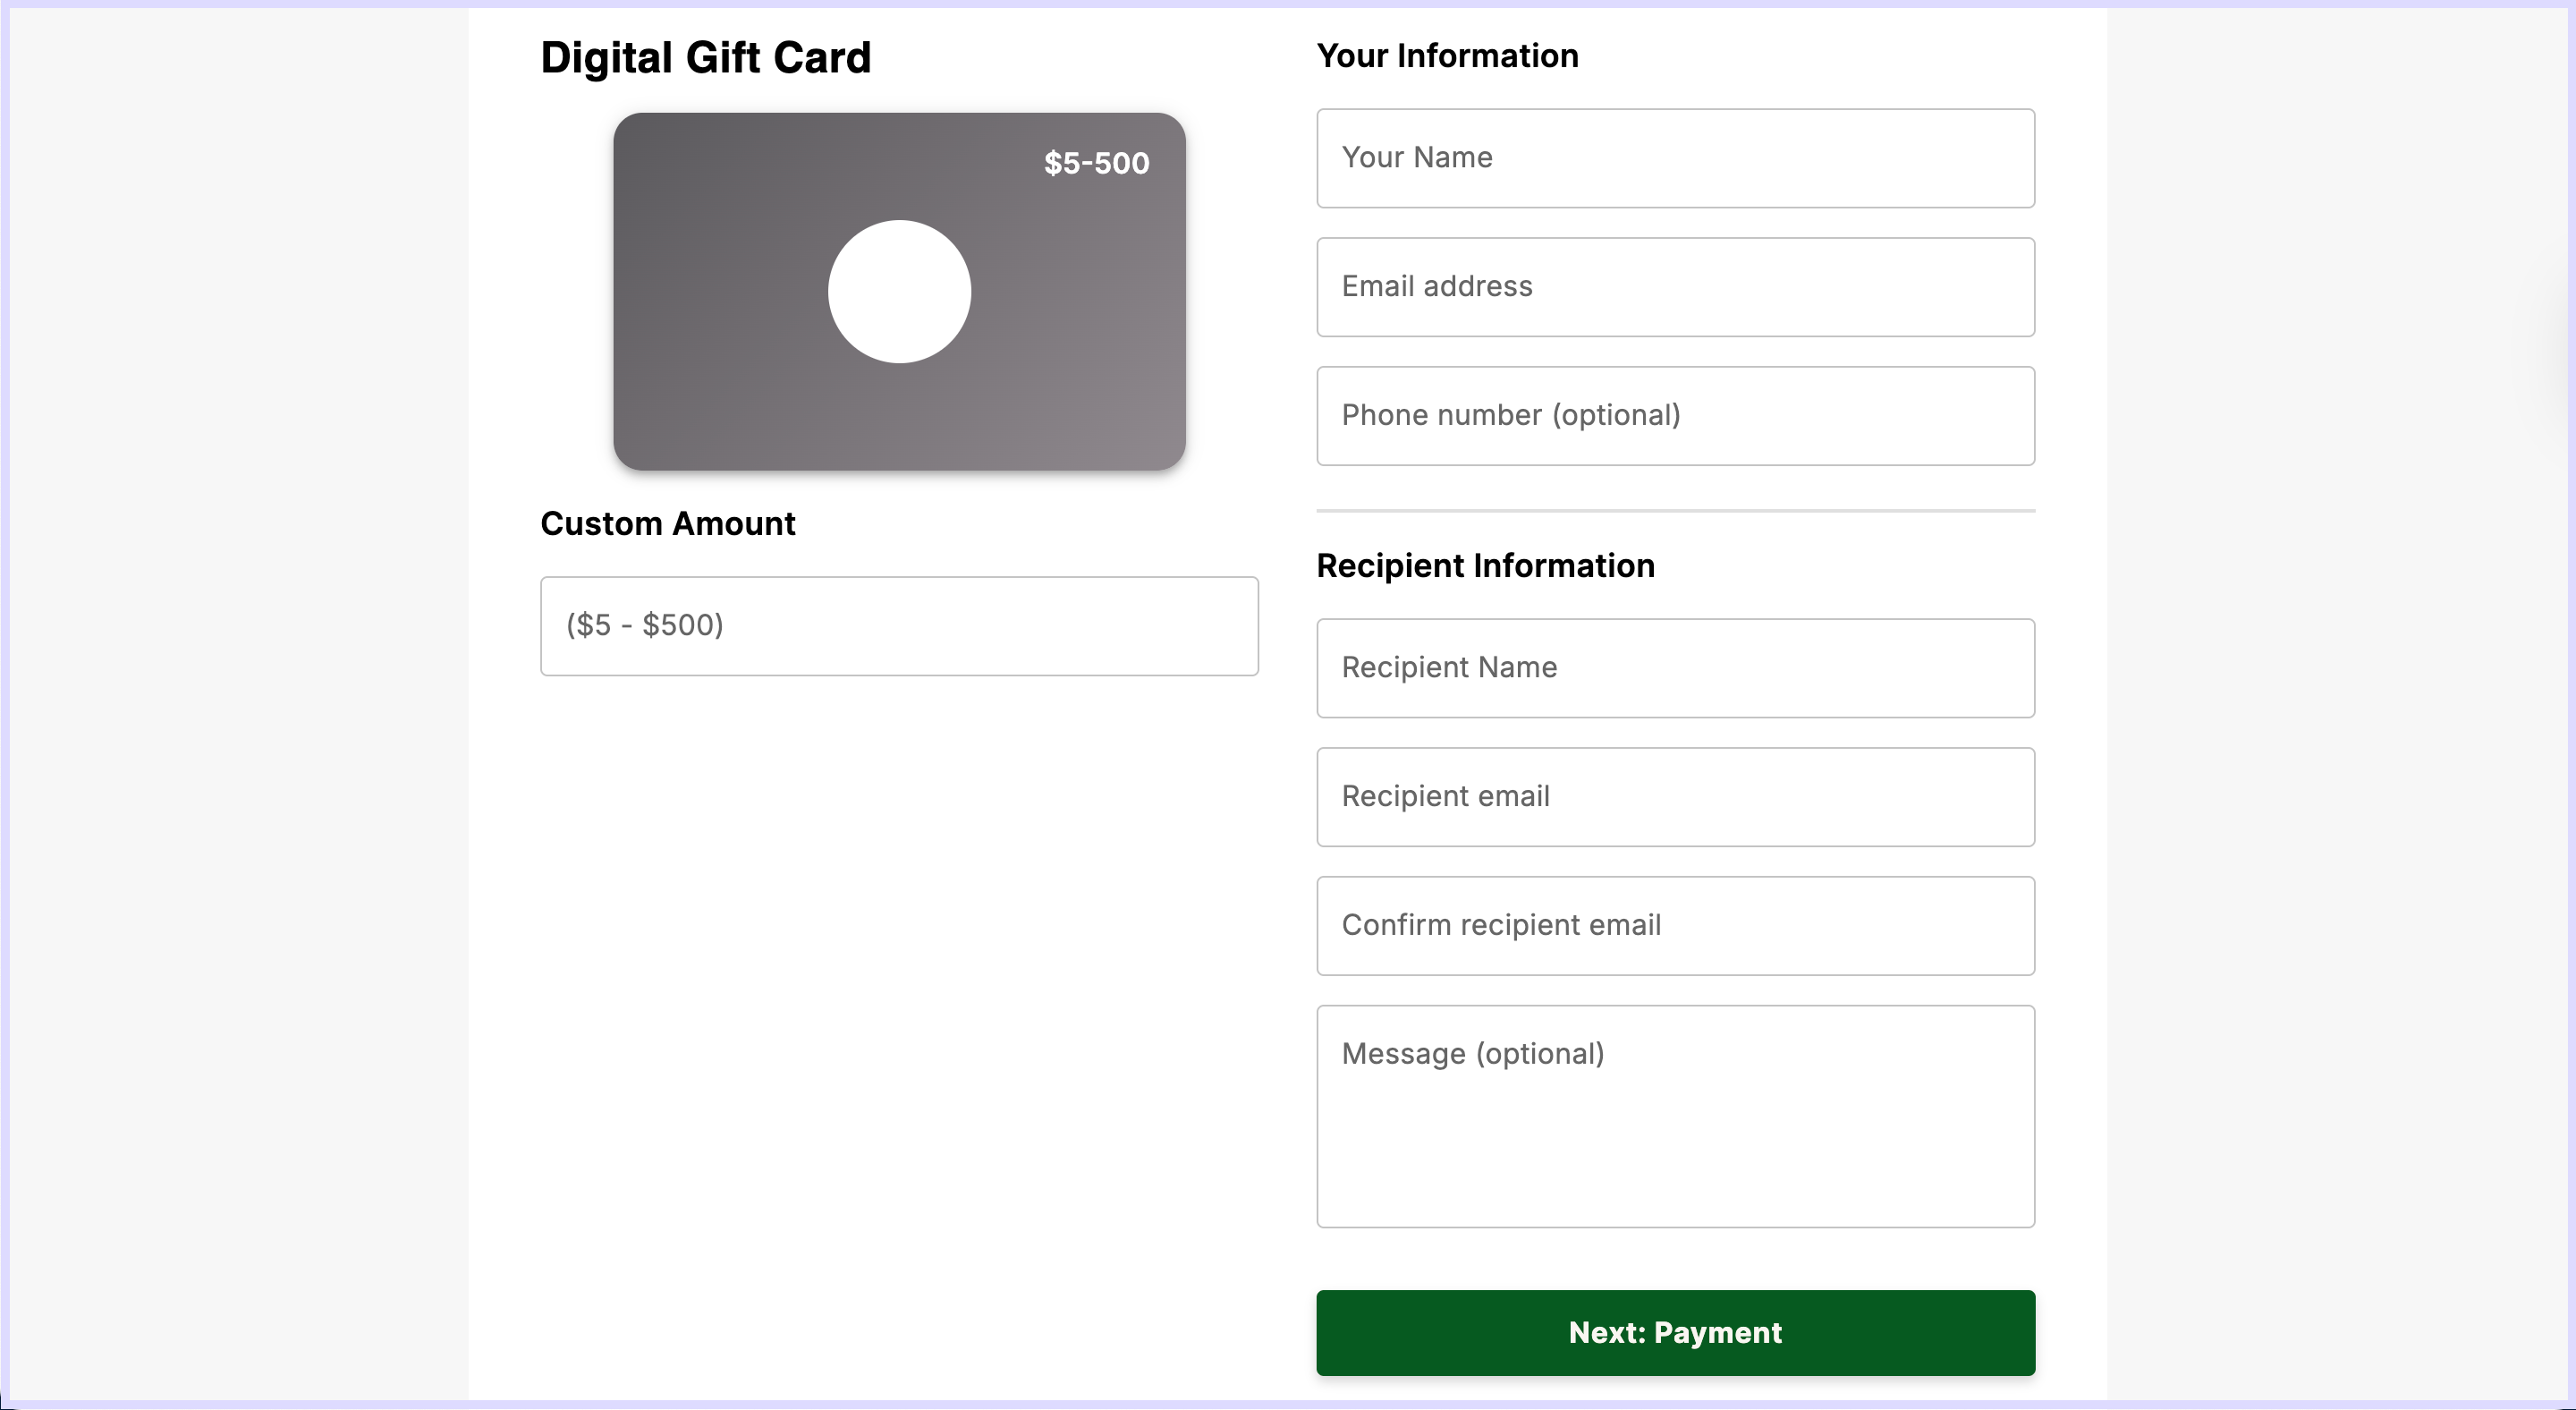
Task: Select the Email address input
Action: click(x=1675, y=287)
